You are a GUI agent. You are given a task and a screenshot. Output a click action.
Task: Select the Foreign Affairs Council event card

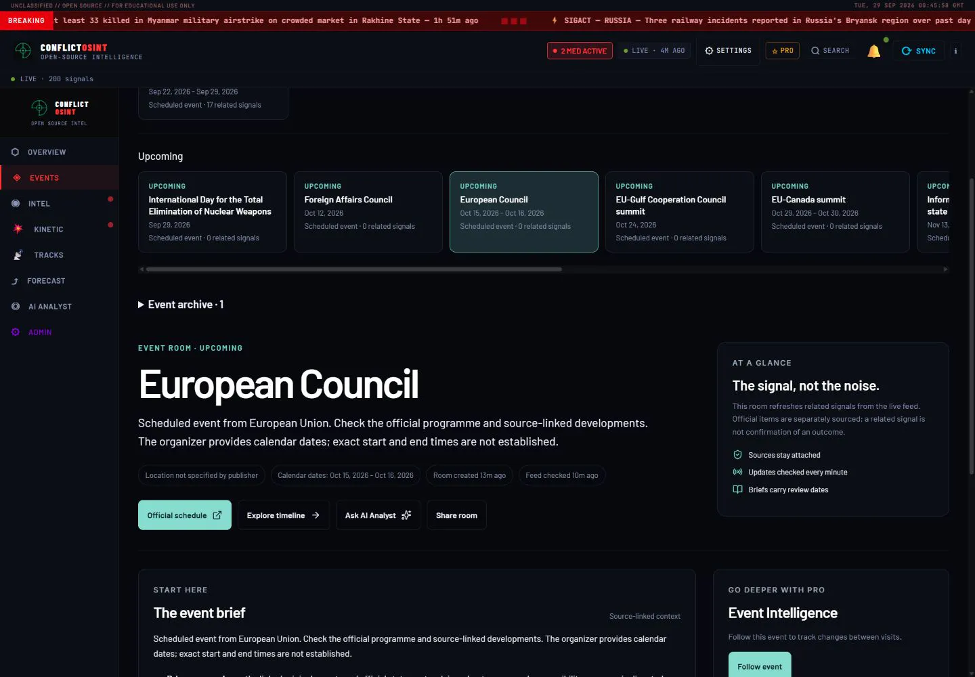[368, 212]
